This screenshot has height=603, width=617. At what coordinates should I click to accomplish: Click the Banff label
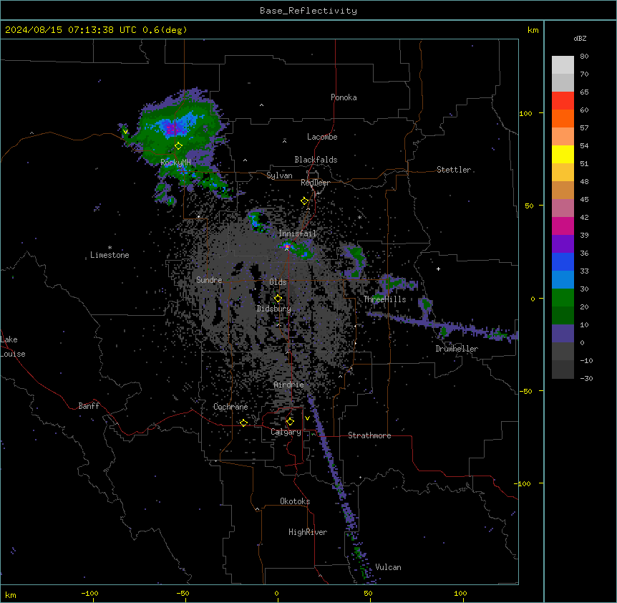point(89,406)
